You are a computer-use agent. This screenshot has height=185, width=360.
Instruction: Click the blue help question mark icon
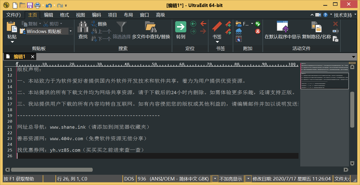coord(325,15)
